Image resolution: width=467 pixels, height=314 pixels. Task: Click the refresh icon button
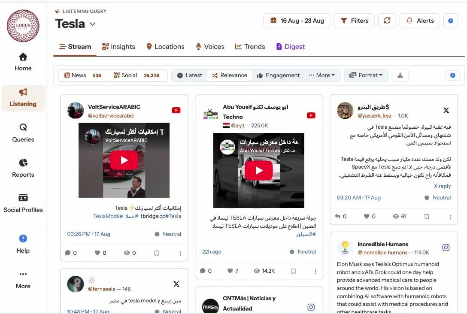tap(387, 21)
